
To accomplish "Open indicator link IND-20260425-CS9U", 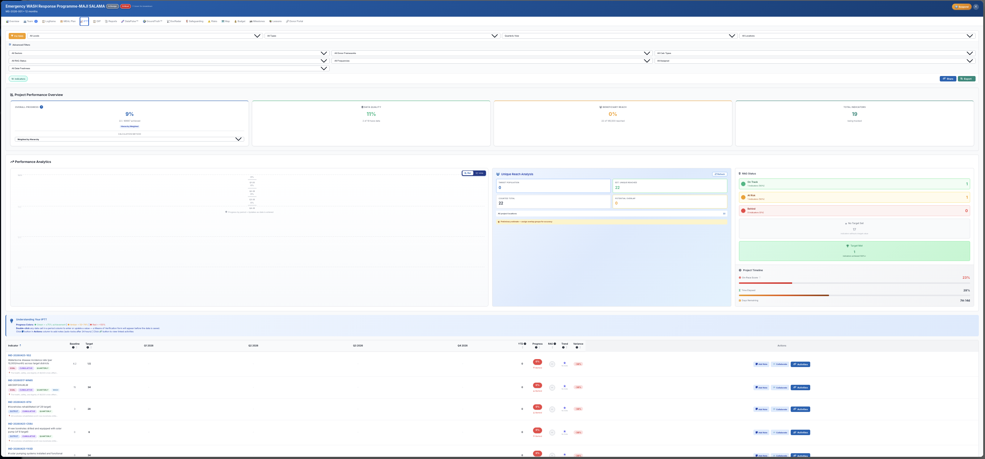I will [20, 424].
